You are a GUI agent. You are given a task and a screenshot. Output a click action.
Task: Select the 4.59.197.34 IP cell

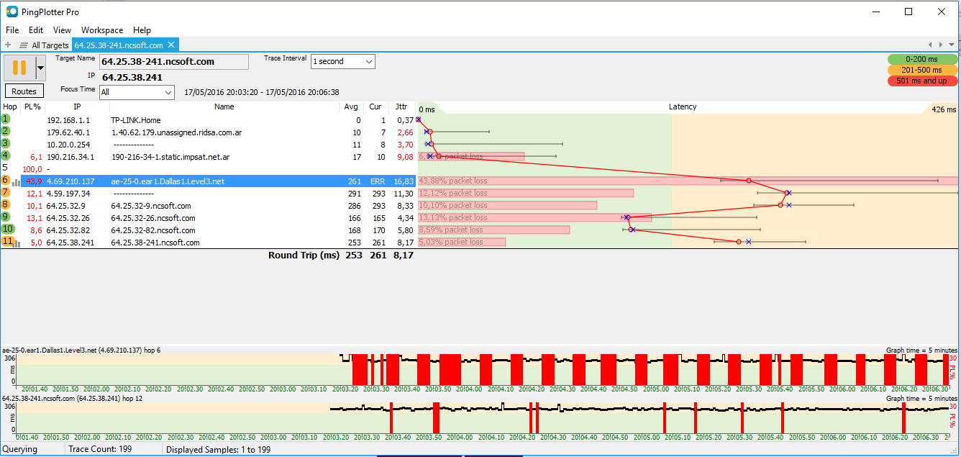click(x=68, y=194)
